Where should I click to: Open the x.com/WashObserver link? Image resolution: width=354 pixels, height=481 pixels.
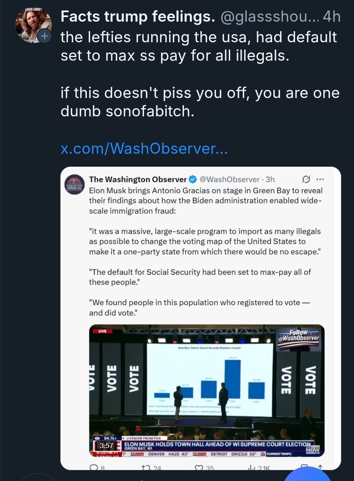[x=144, y=149]
